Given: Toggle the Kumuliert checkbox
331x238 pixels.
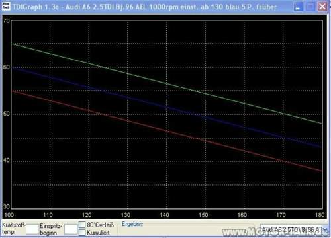Looking at the screenshot, I should pyautogui.click(x=82, y=232).
